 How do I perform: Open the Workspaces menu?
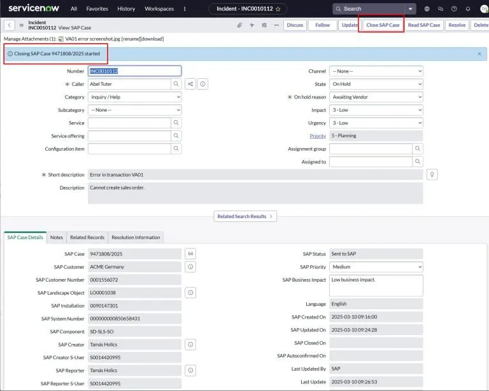point(159,9)
